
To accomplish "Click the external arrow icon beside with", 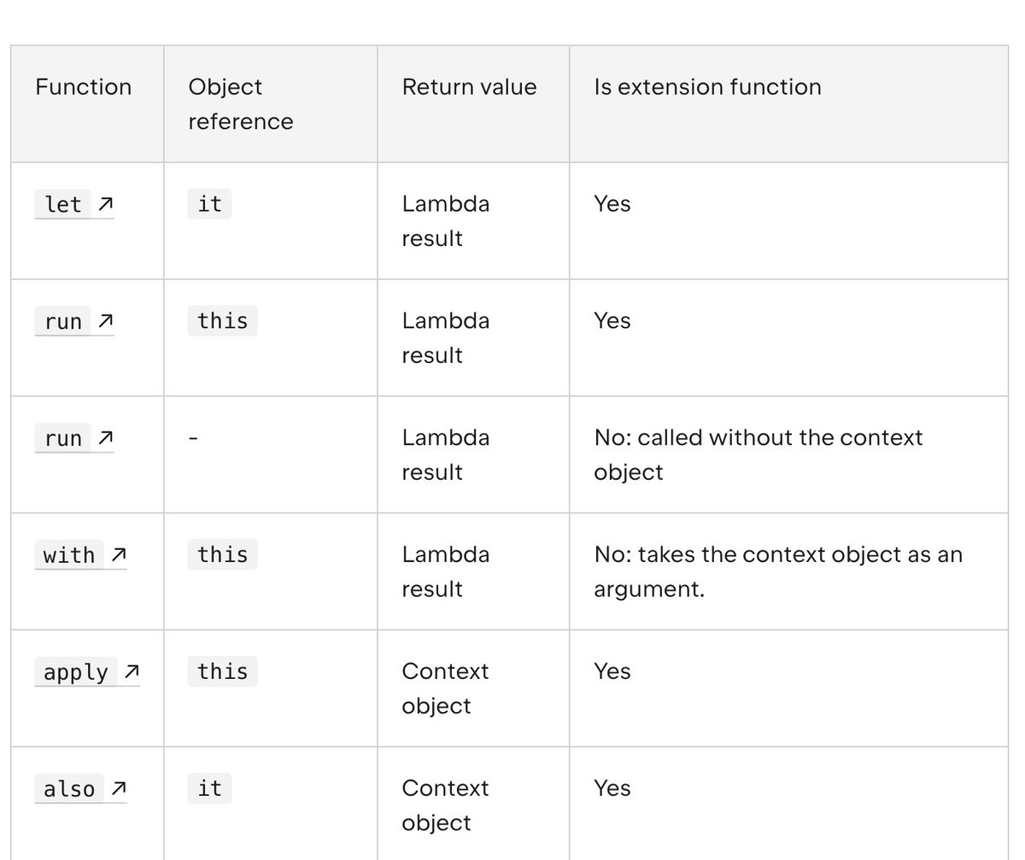I will point(119,555).
